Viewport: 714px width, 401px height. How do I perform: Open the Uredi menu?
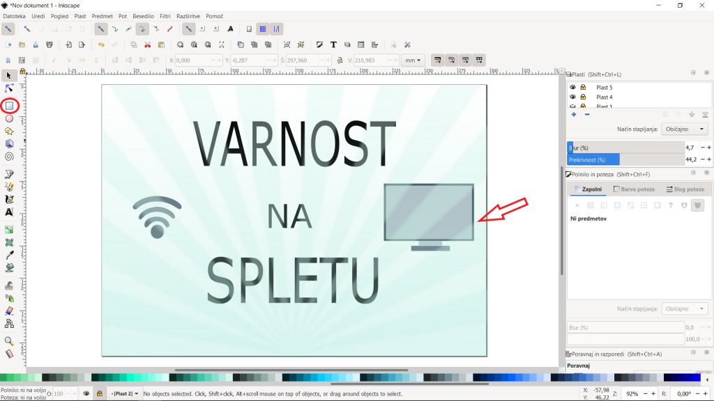click(38, 17)
